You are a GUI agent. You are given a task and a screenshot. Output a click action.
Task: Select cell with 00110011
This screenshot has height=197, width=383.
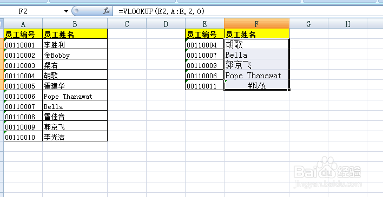[x=204, y=85]
